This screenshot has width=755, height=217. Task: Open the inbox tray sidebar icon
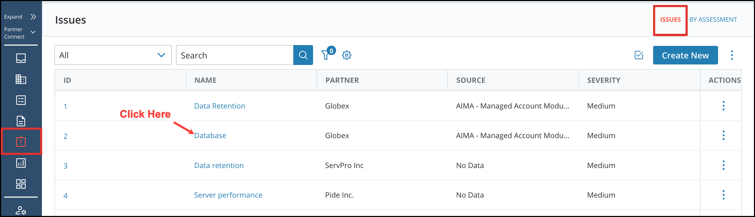(21, 58)
